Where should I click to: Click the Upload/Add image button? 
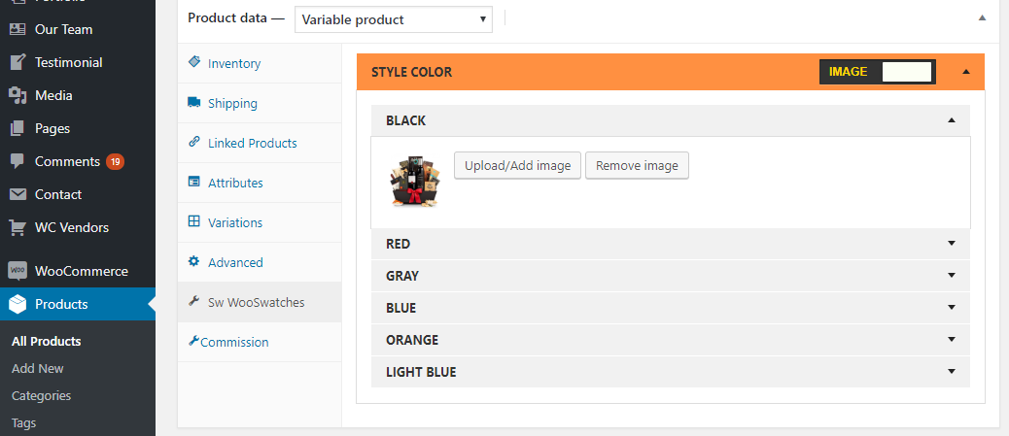[517, 165]
